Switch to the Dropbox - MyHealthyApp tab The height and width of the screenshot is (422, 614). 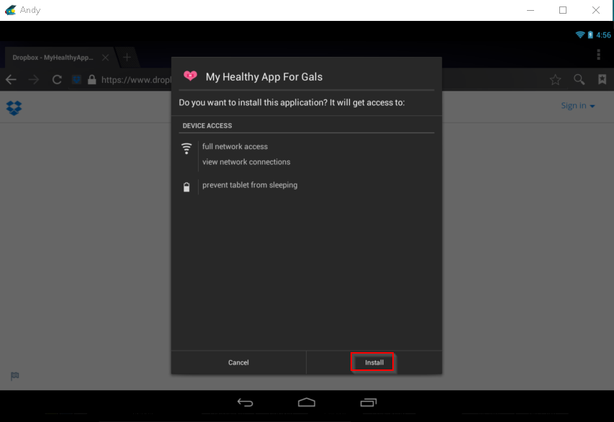53,58
